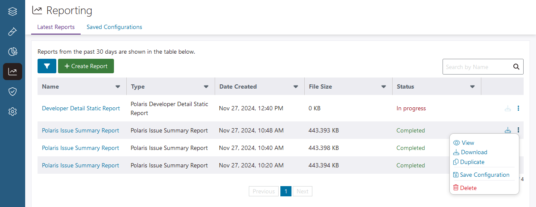
Task: Expand the Type column dropdown arrow
Action: (x=206, y=86)
